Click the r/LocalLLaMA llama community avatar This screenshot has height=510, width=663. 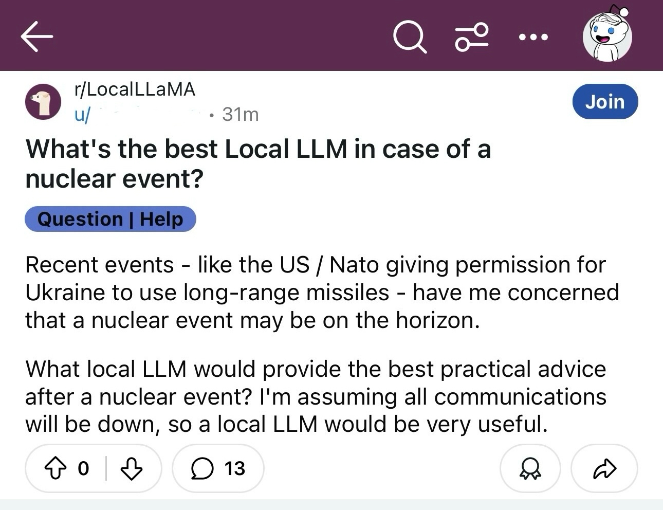44,101
